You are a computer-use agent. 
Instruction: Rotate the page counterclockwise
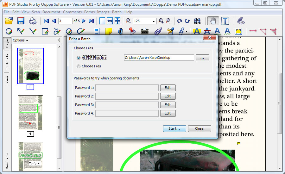[187, 21]
